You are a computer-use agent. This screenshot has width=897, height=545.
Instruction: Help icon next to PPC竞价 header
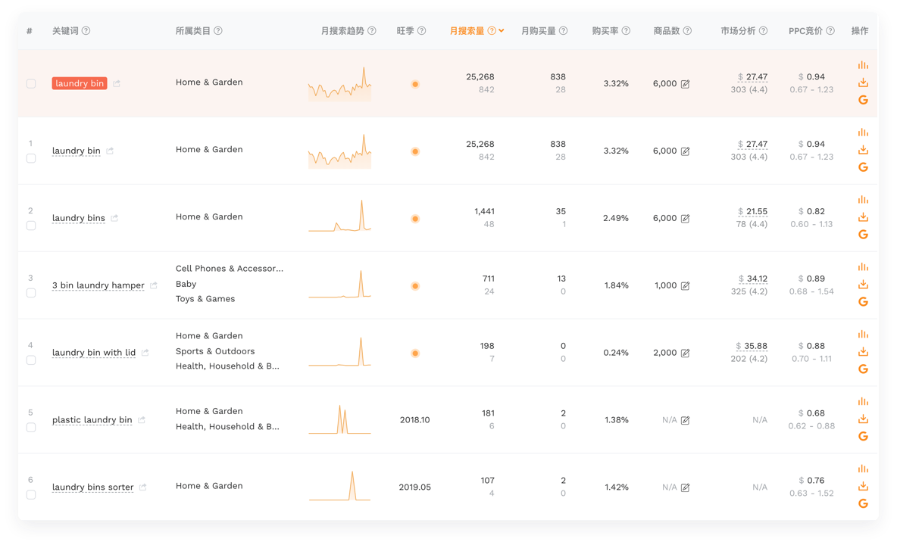pos(830,31)
